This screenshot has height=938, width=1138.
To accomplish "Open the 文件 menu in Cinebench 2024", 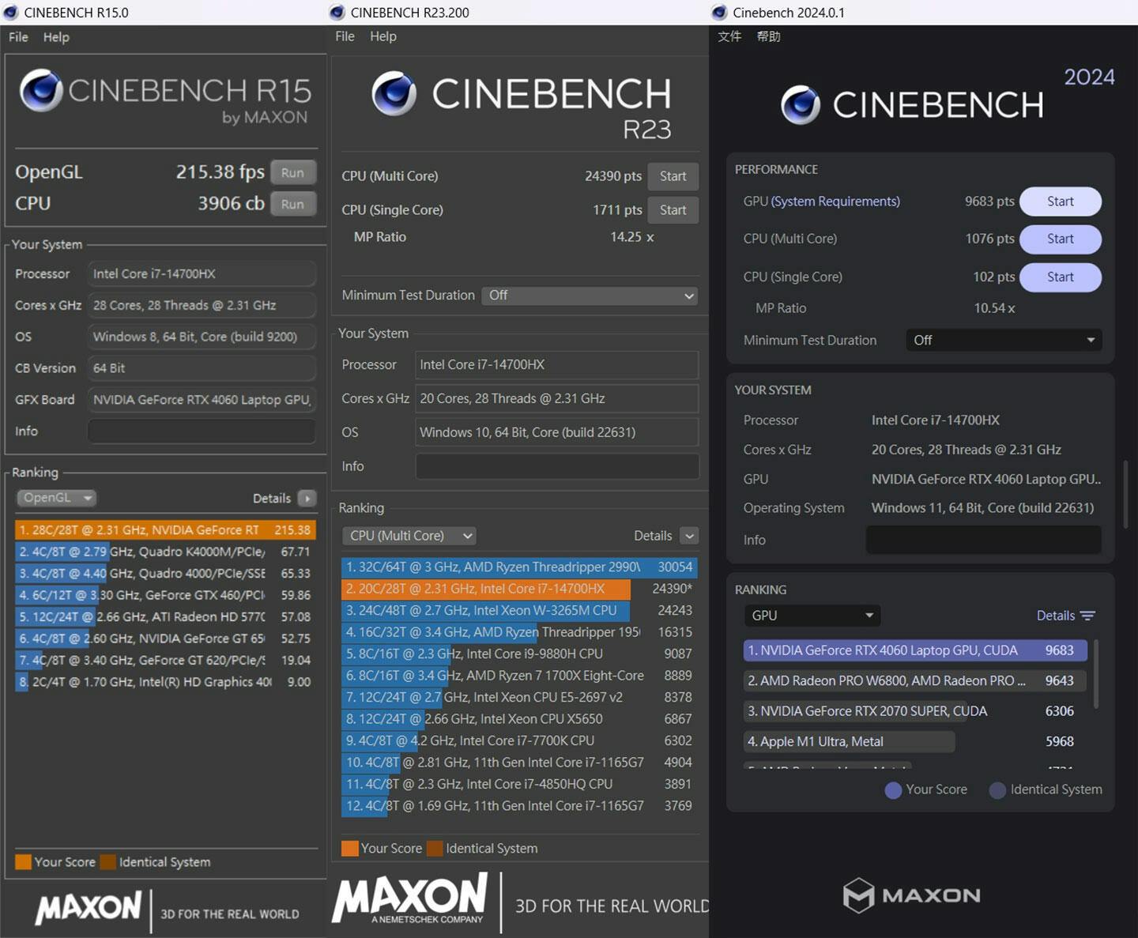I will click(x=729, y=36).
